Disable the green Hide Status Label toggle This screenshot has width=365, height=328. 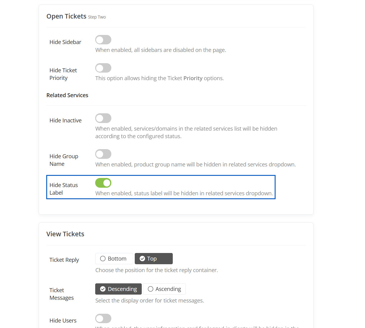pos(103,183)
